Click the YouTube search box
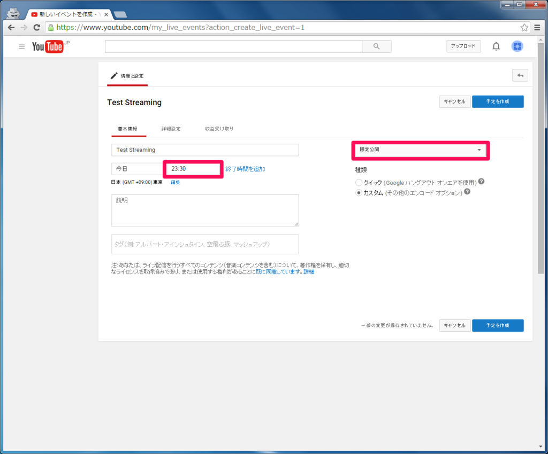The width and height of the screenshot is (548, 454). (x=233, y=46)
